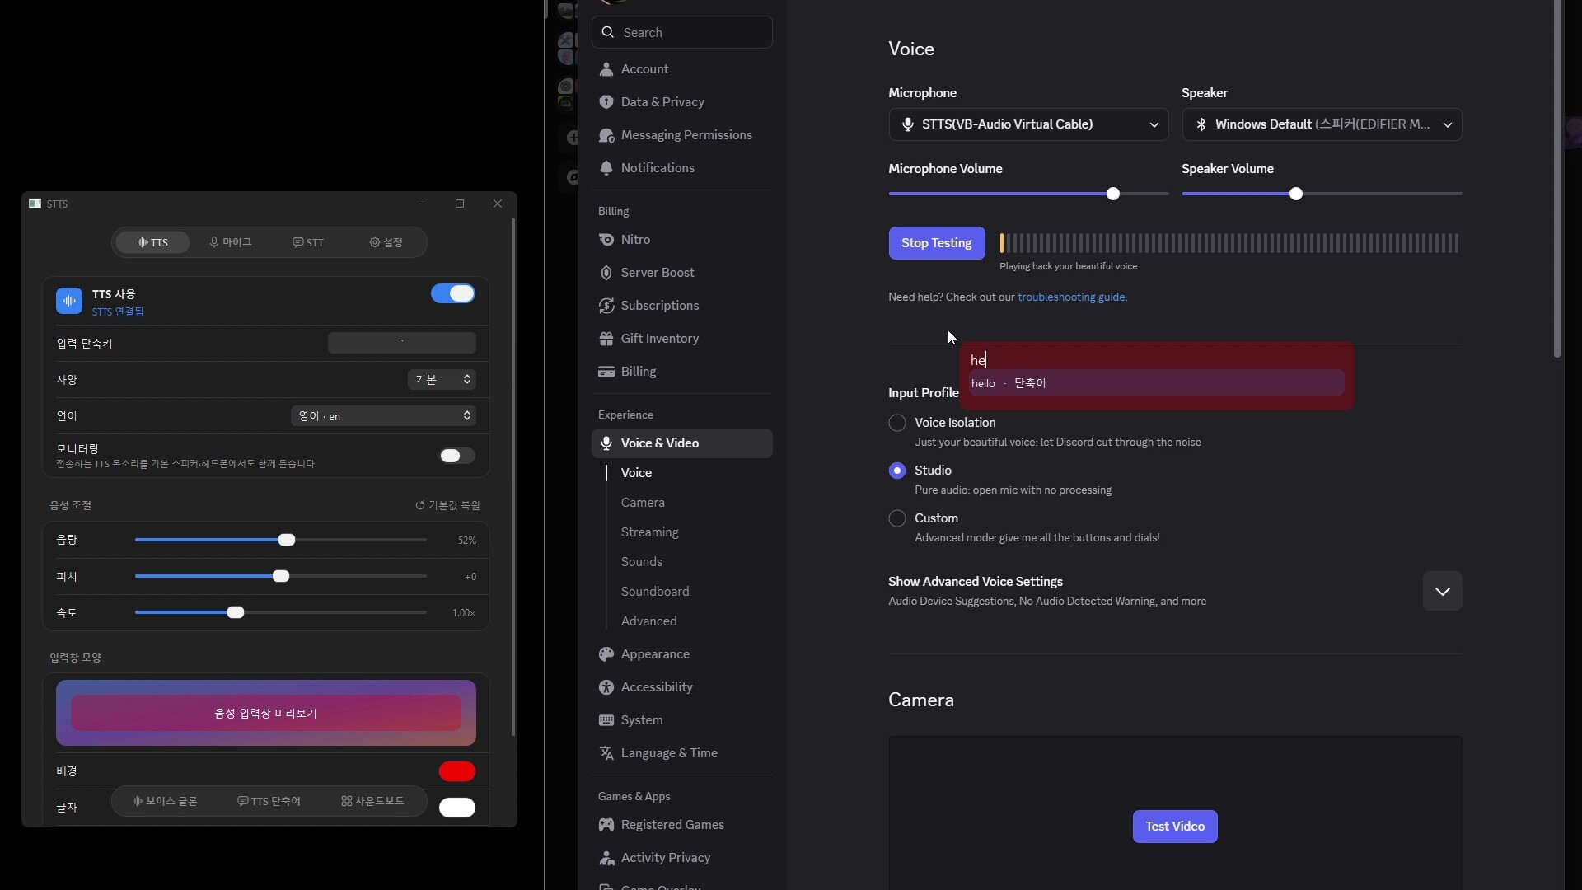Click the 입력 단축키 shortcut field

pyautogui.click(x=402, y=343)
